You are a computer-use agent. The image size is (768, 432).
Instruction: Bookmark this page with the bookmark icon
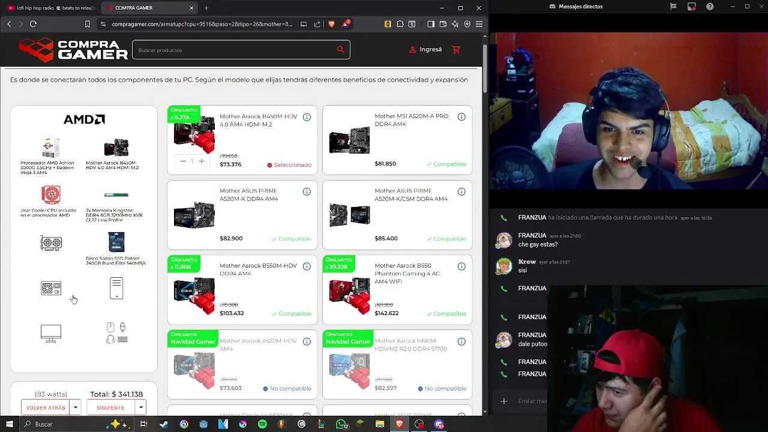click(88, 24)
